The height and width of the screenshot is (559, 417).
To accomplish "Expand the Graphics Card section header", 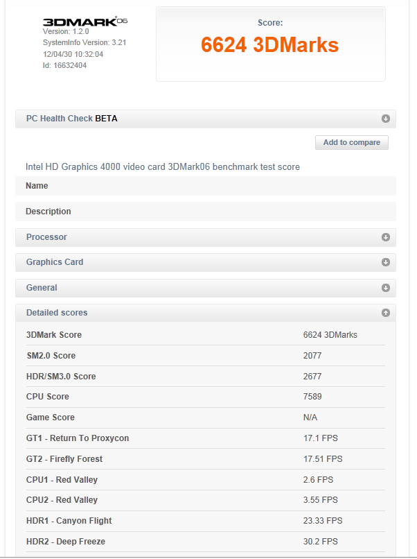I will (55, 262).
